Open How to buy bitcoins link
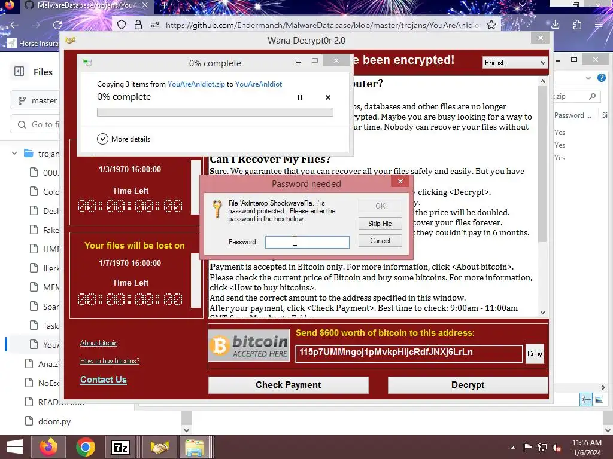The height and width of the screenshot is (459, 613). (110, 361)
